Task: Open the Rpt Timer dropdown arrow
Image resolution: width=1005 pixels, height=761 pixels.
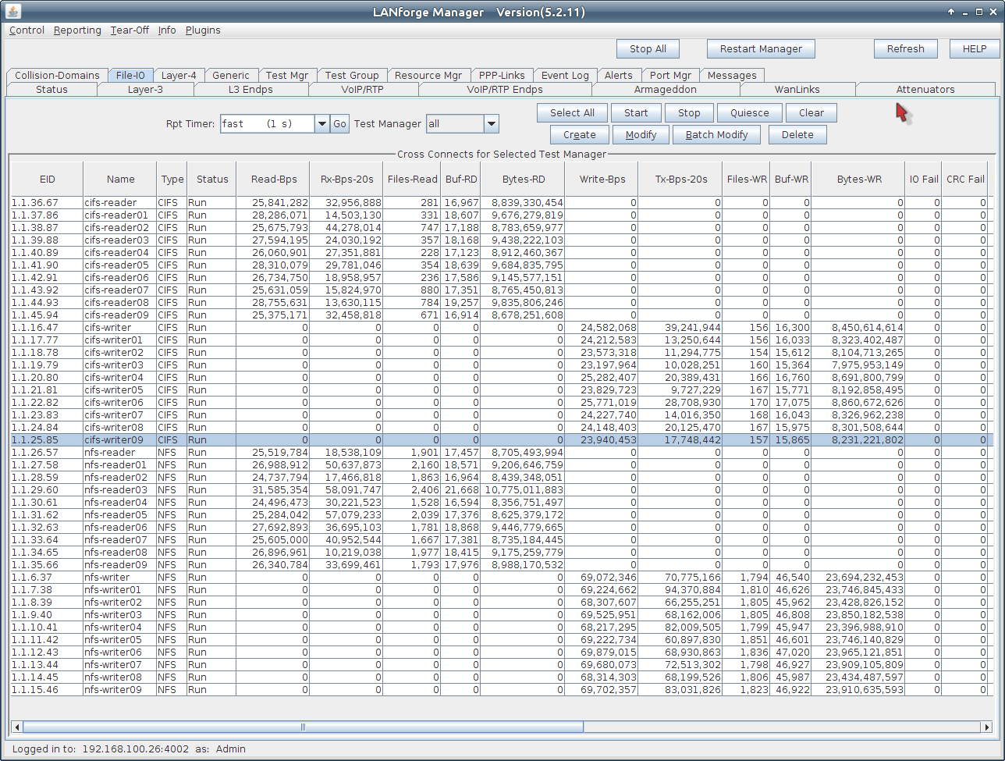Action: [x=322, y=123]
